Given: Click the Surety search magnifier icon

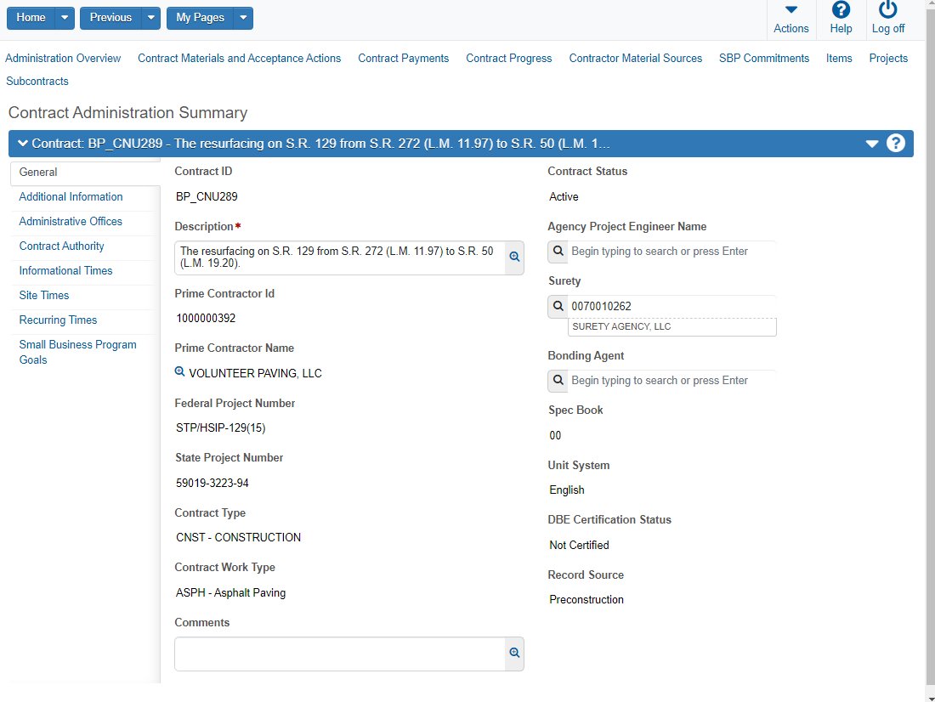Looking at the screenshot, I should 558,306.
